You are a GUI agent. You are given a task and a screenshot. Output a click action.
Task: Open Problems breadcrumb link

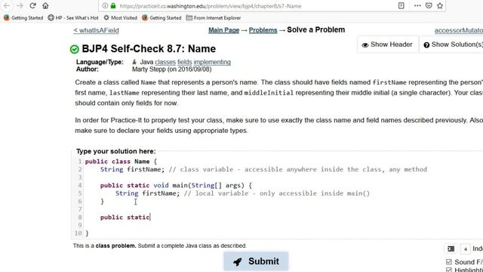point(263,30)
